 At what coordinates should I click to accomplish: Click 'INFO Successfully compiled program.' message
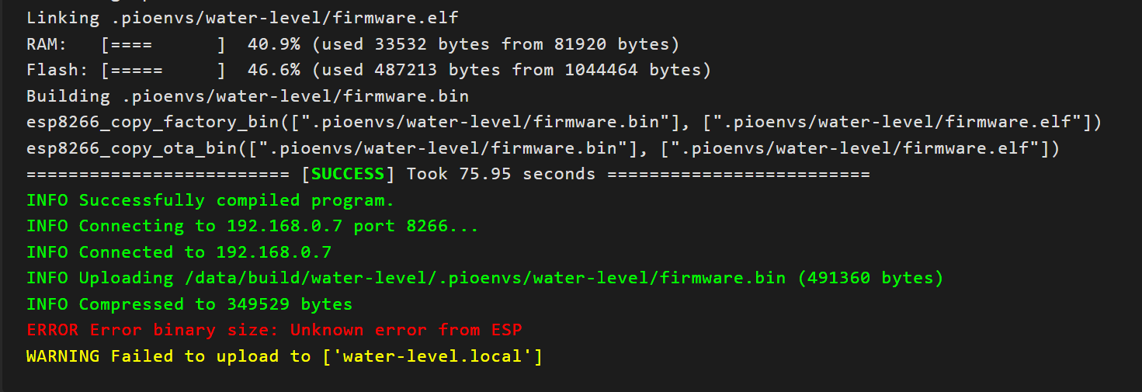tap(210, 200)
